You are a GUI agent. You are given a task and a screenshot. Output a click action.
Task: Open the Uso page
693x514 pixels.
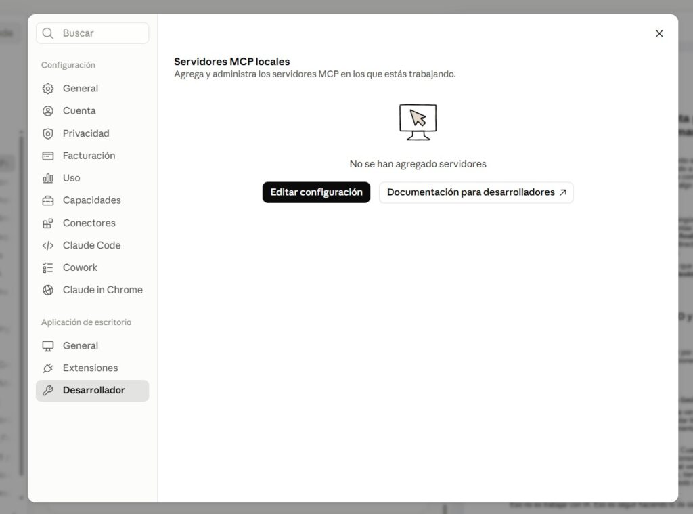[x=92, y=178]
